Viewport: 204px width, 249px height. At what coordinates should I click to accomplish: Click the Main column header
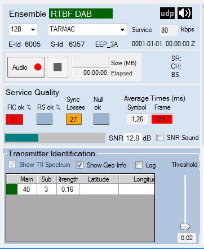point(27,179)
